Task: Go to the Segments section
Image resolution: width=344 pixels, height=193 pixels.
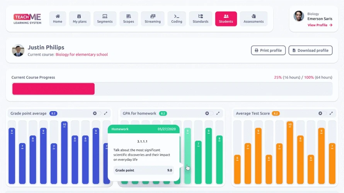Action: (105, 19)
